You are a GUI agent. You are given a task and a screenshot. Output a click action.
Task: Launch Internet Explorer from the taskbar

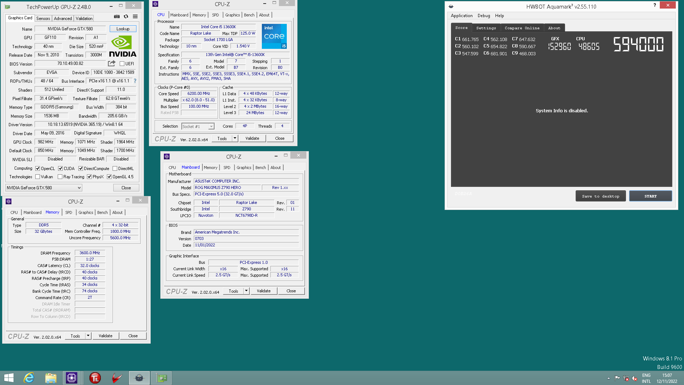point(29,378)
